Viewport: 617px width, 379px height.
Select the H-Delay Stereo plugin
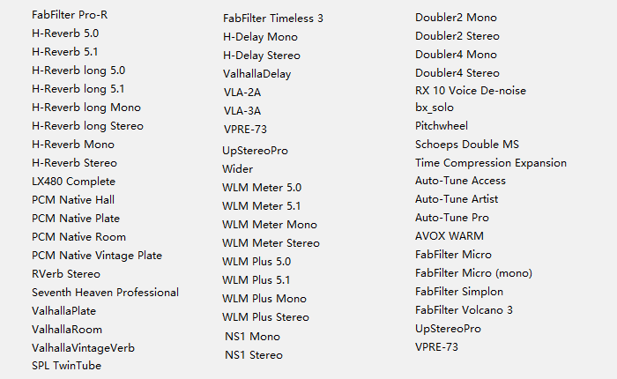261,56
